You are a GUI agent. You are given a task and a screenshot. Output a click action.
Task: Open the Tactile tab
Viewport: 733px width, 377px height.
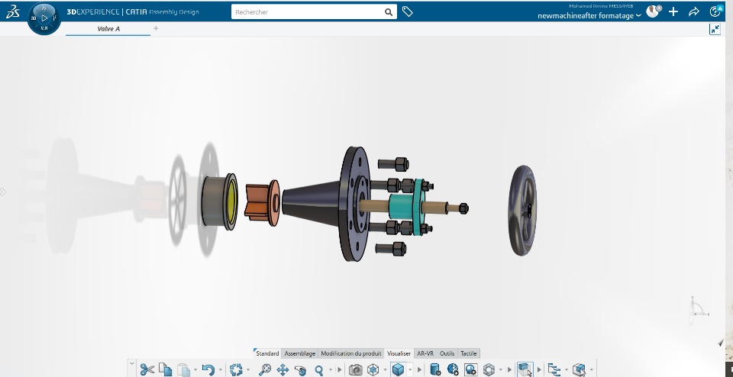point(468,353)
